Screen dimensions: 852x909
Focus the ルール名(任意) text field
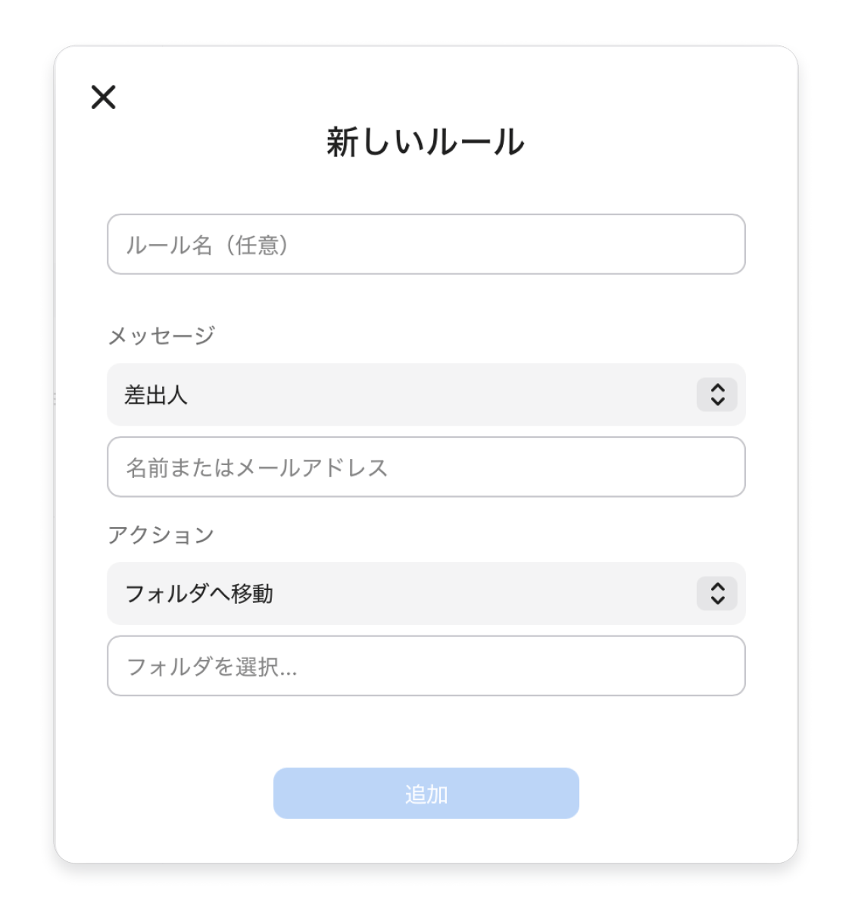(426, 244)
